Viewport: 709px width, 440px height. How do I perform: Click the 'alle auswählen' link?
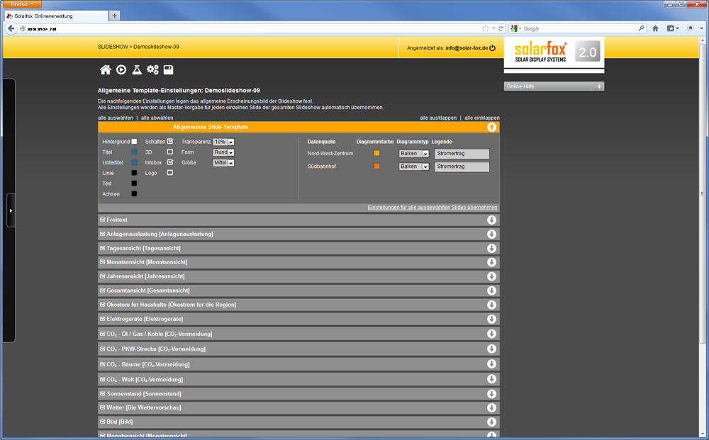click(116, 118)
